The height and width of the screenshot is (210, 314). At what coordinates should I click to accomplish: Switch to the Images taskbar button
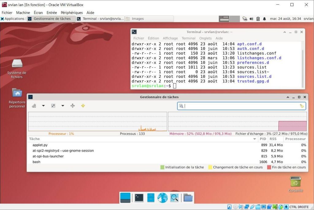[149, 19]
